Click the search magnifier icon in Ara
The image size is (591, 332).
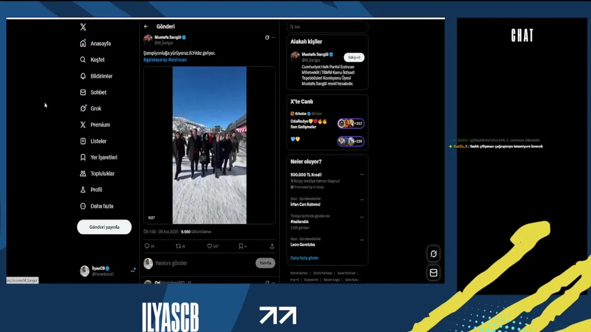(x=292, y=27)
